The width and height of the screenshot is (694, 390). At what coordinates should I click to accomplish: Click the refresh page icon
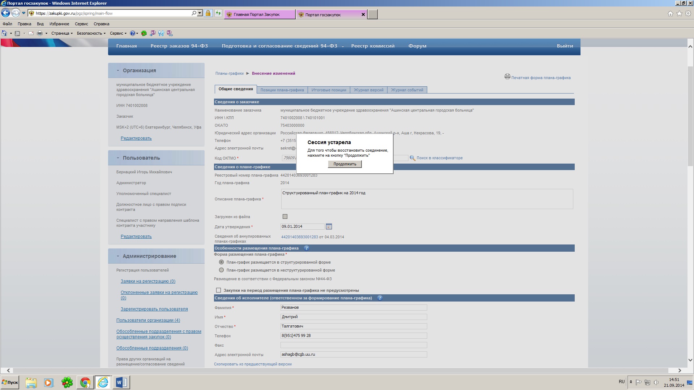coord(218,13)
